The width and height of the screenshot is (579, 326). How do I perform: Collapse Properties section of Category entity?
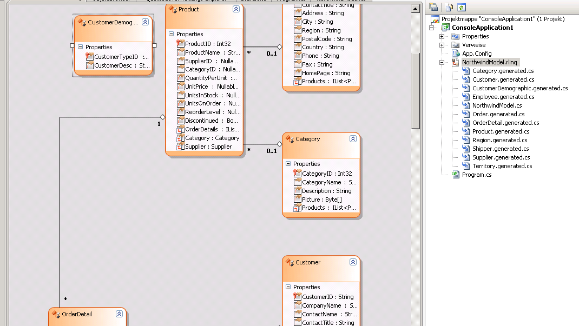tap(288, 164)
